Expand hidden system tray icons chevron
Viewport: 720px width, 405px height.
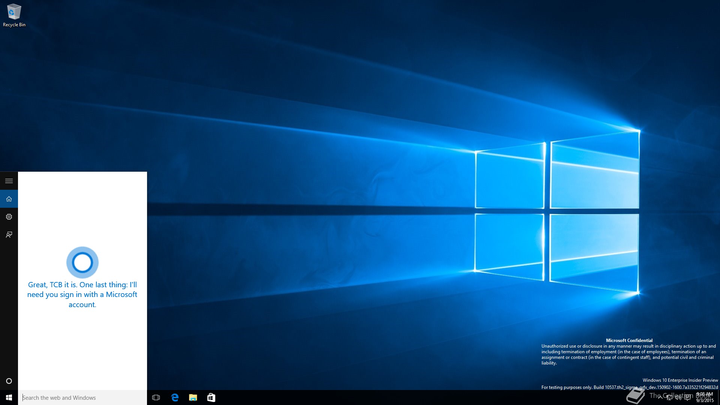pos(660,397)
